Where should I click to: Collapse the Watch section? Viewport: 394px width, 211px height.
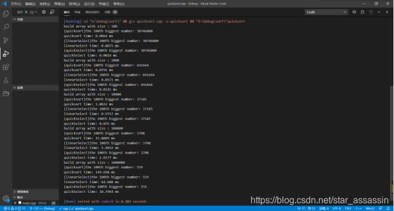[35, 88]
